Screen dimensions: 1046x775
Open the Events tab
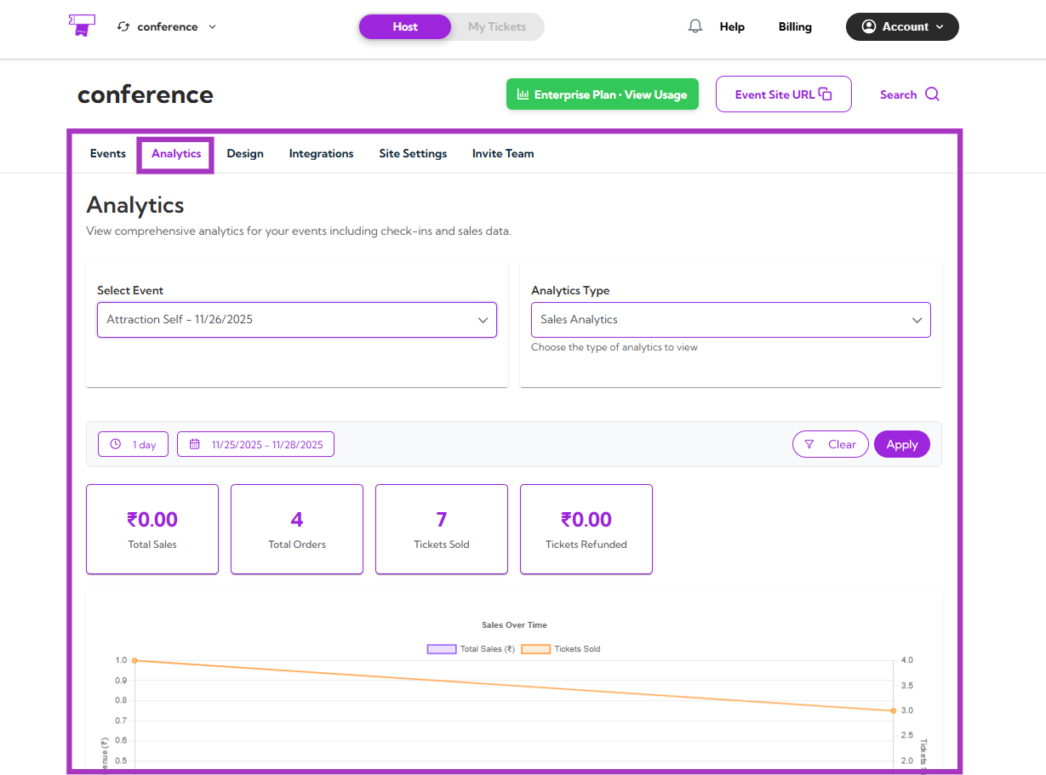click(x=108, y=154)
